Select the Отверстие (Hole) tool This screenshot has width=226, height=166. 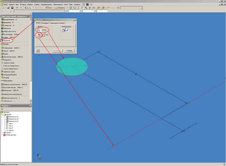tap(8, 26)
